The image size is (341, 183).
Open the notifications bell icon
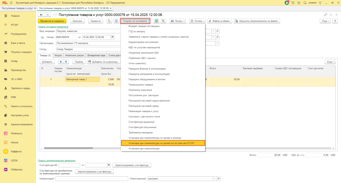tap(287, 3)
